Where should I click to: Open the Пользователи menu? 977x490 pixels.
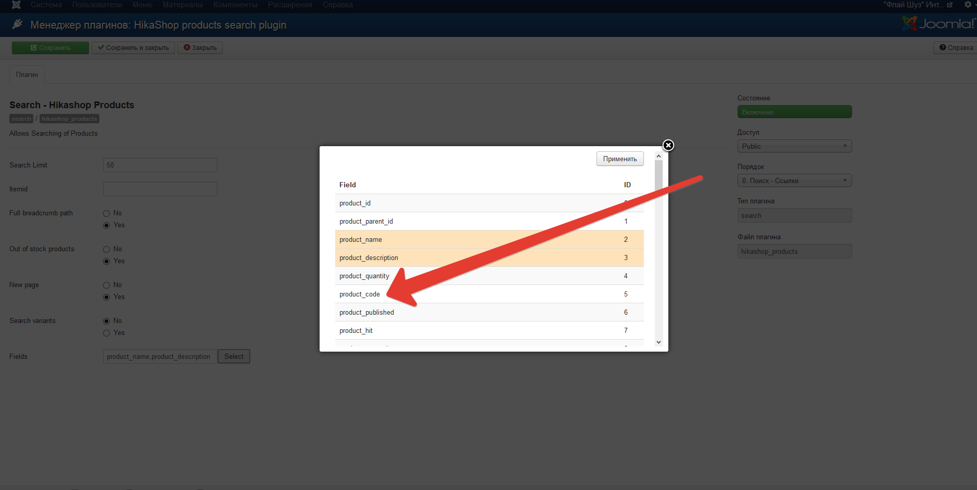click(x=97, y=5)
